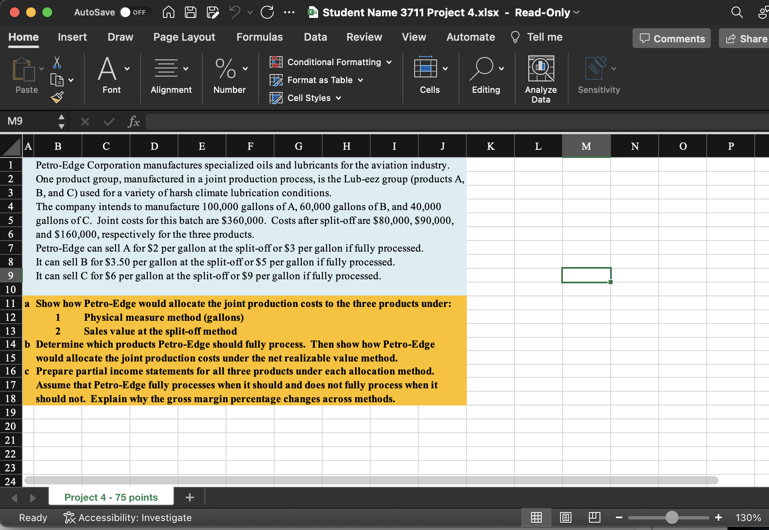Open the Data tab

[316, 37]
